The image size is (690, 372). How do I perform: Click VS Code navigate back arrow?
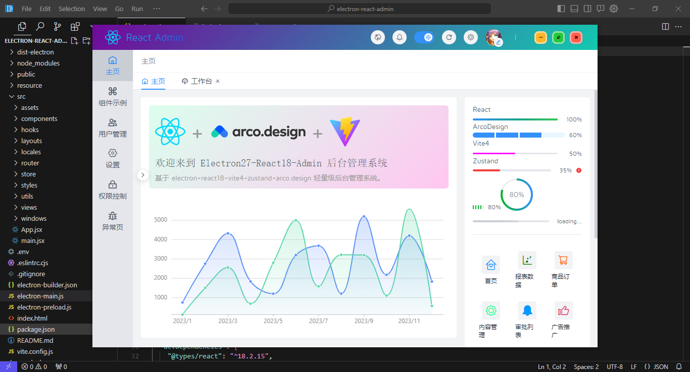[x=204, y=9]
